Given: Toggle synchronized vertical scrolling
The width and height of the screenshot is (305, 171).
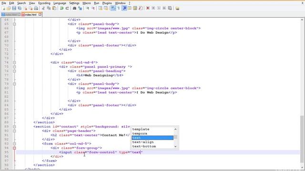Looking at the screenshot, I should (x=100, y=8).
